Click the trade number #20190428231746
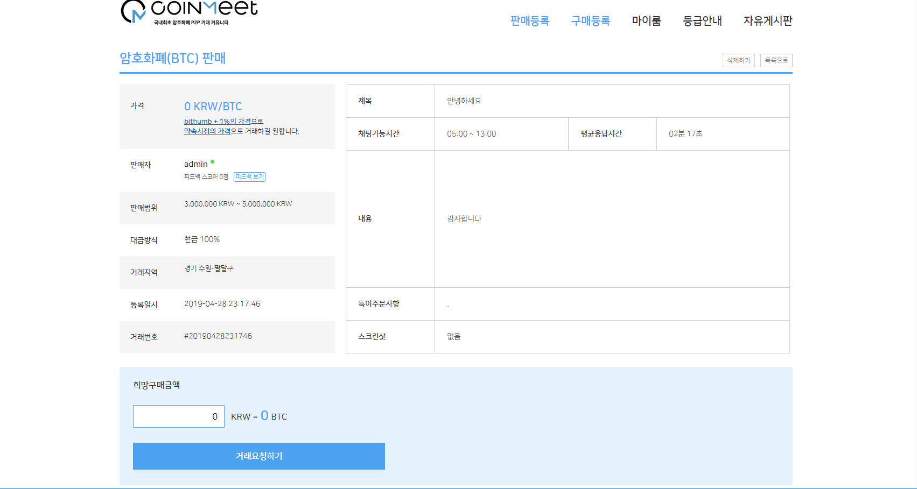 click(x=218, y=336)
